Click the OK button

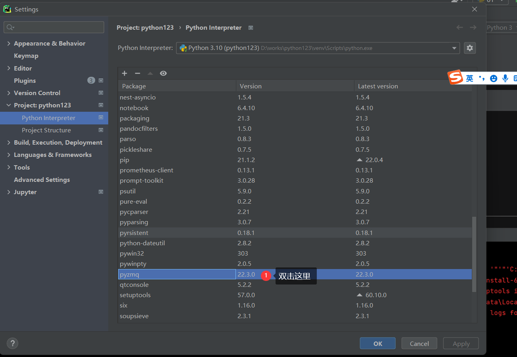click(378, 344)
